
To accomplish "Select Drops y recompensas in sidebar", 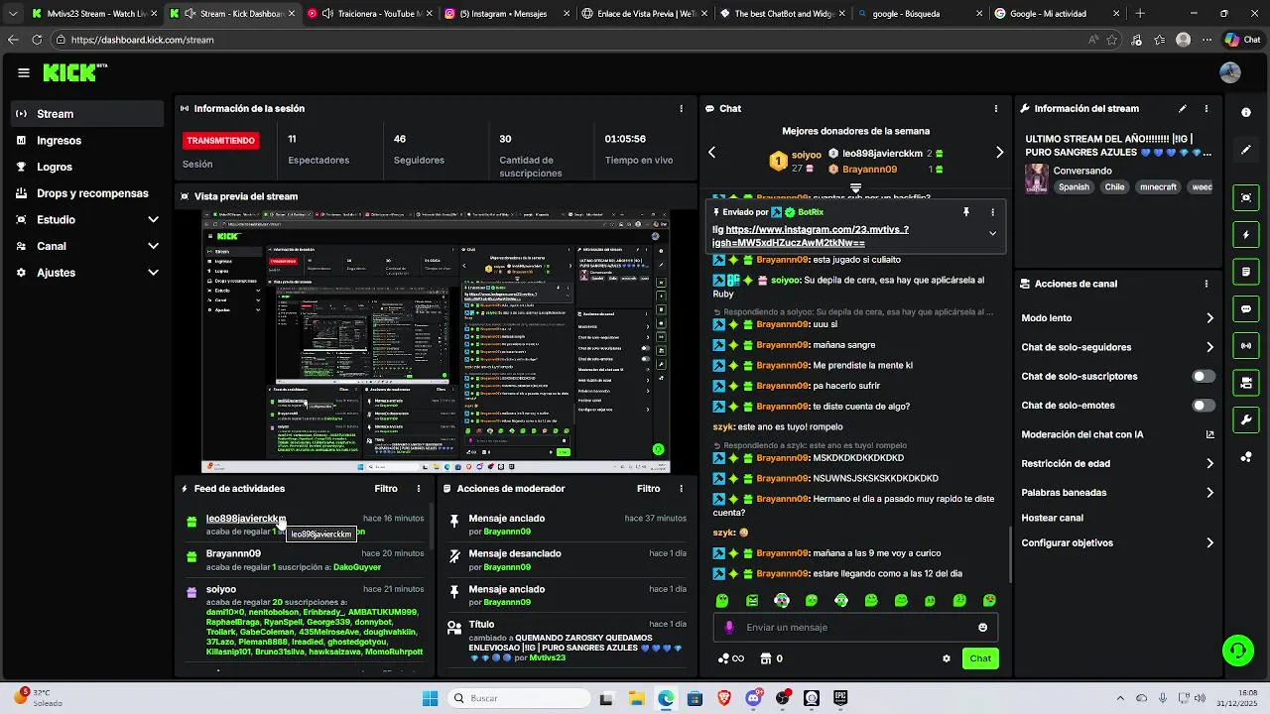I will tap(87, 193).
